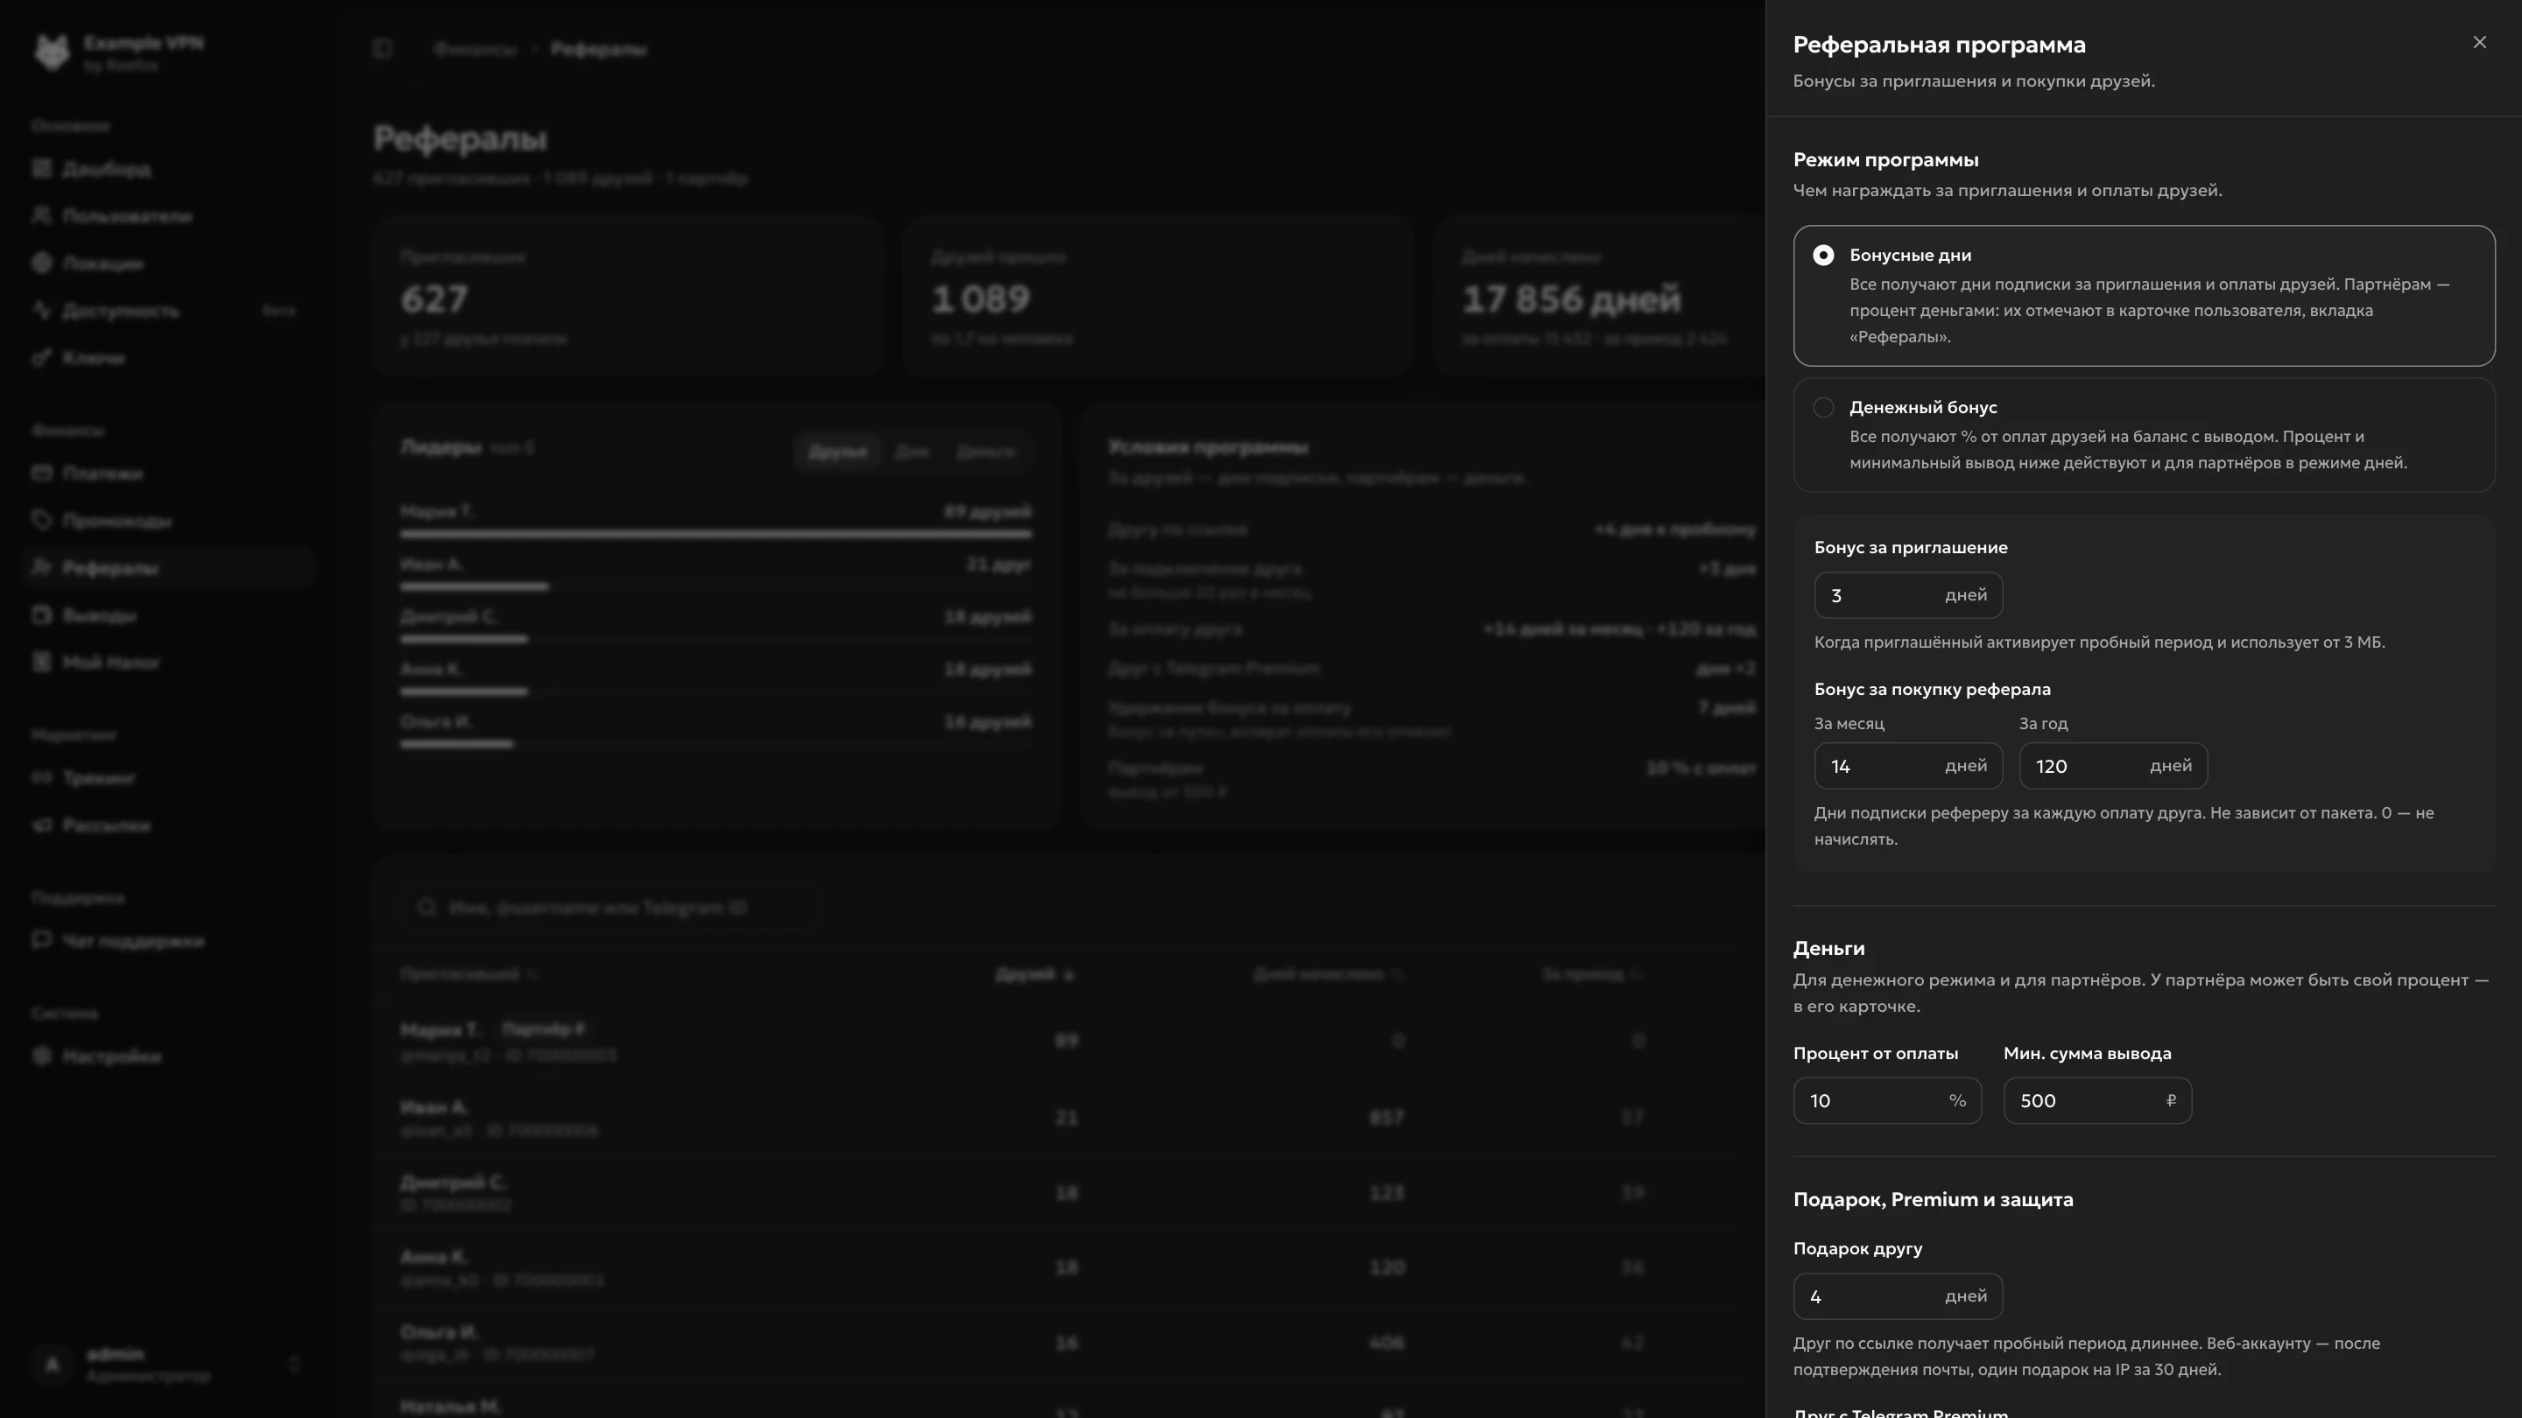Click the Режим программы heading
Screen dimensions: 2522x1418
pyautogui.click(x=1885, y=159)
